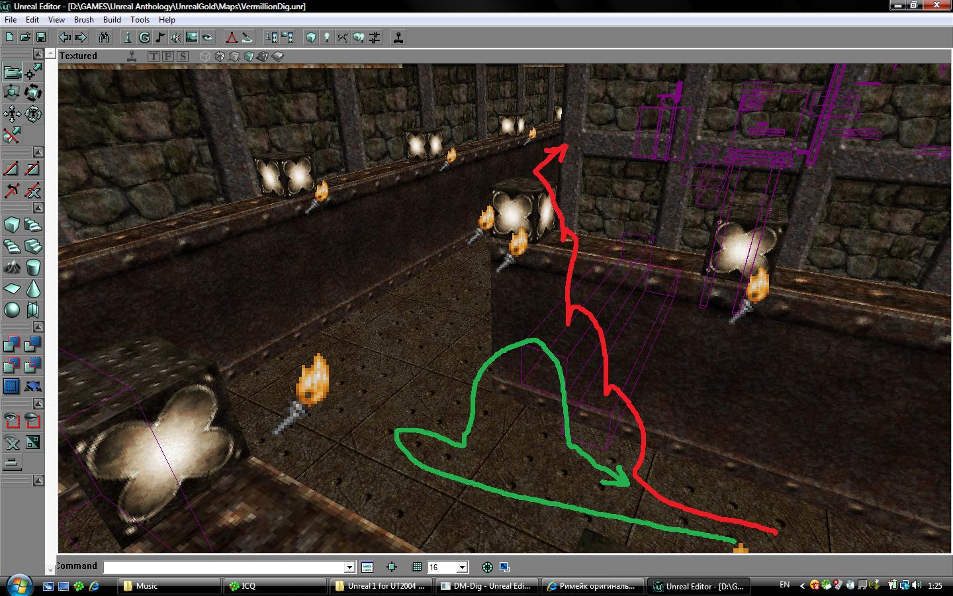Open the Texture browser icon

point(191,38)
